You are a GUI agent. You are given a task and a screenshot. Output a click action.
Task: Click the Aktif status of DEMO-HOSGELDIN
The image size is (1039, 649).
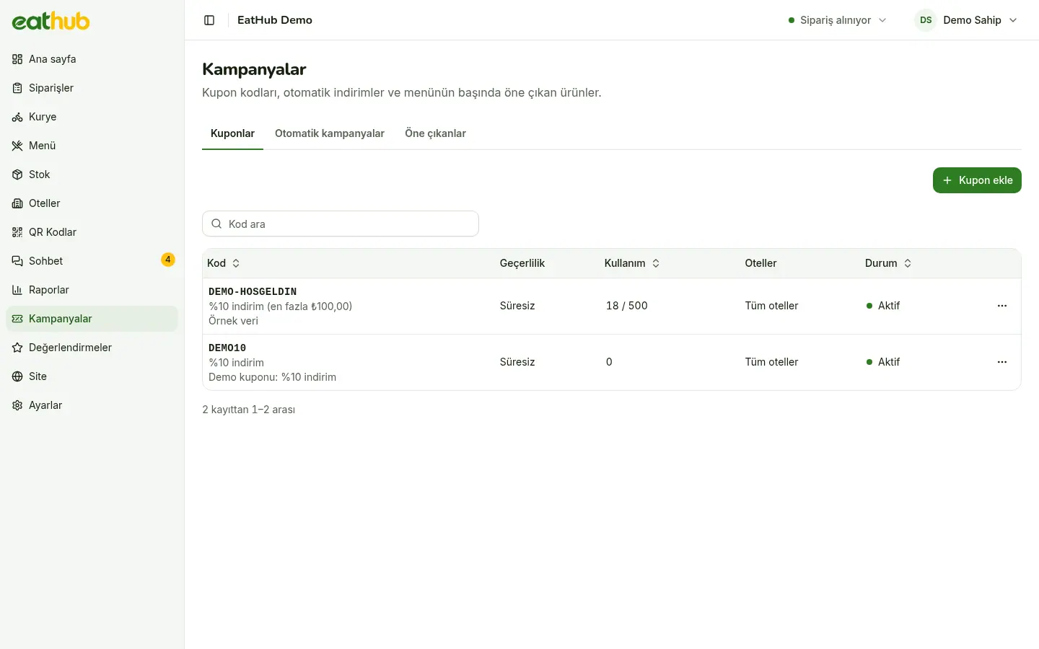[x=883, y=306]
